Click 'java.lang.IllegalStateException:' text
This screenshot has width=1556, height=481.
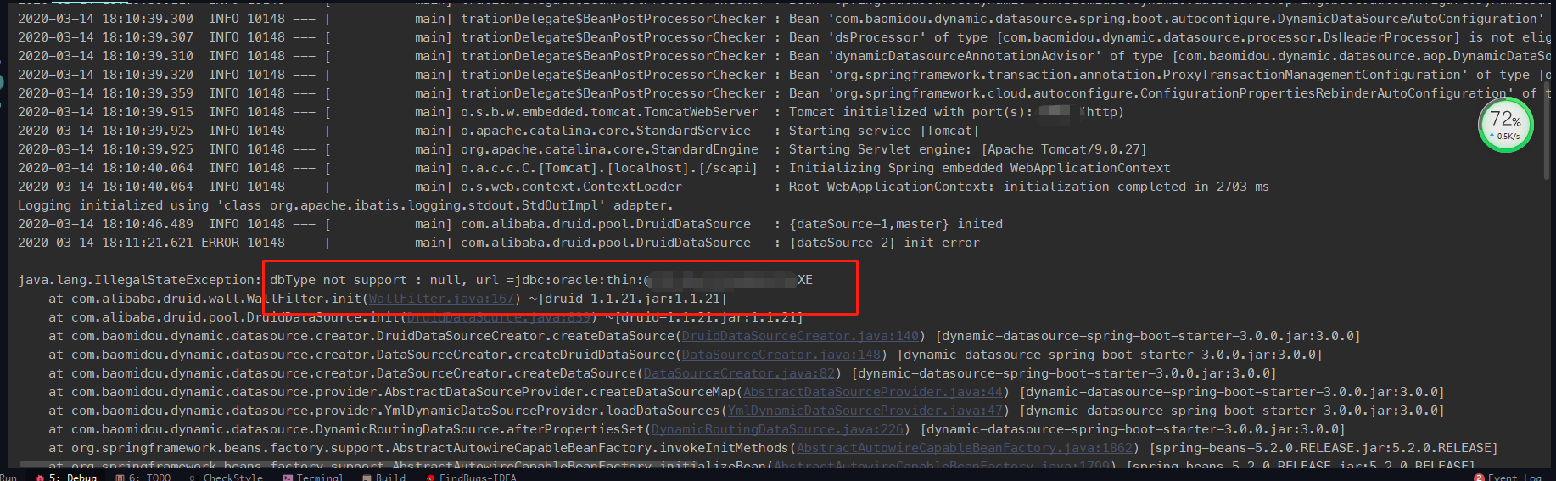click(x=140, y=280)
